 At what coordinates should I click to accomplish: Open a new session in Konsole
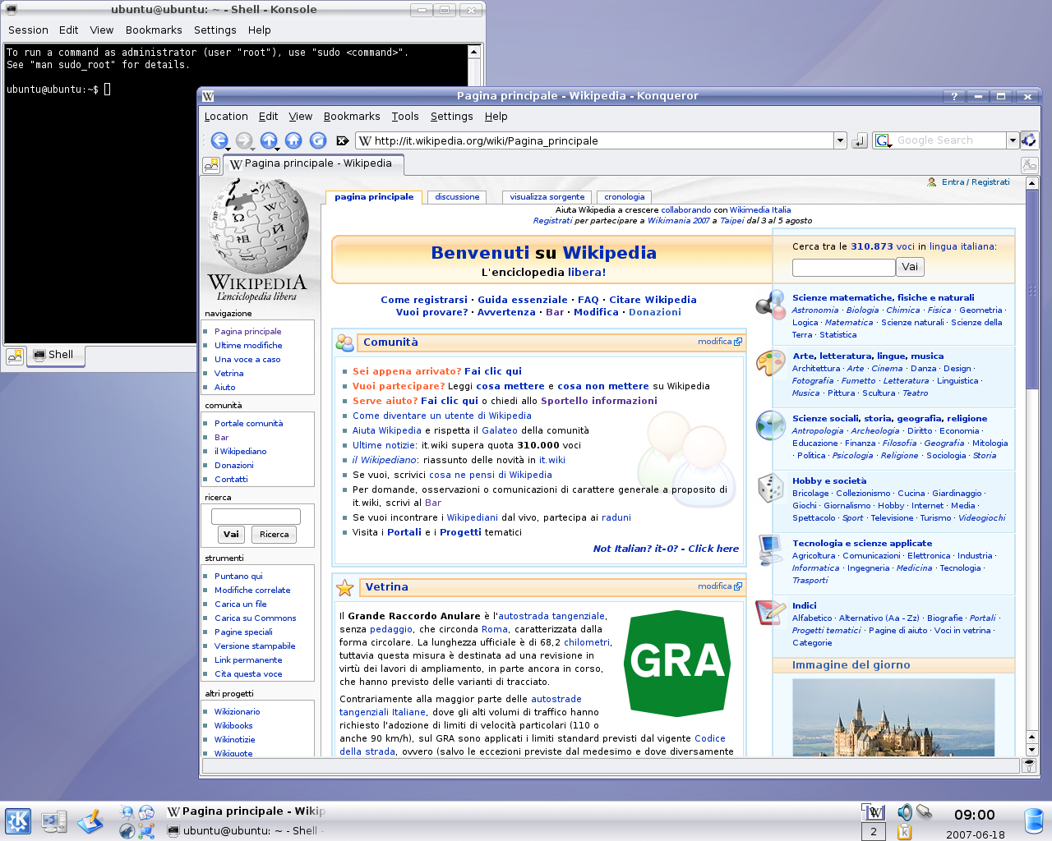[x=15, y=356]
